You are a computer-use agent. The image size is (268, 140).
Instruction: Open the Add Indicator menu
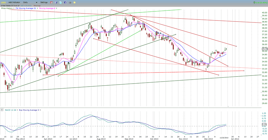click(14, 2)
